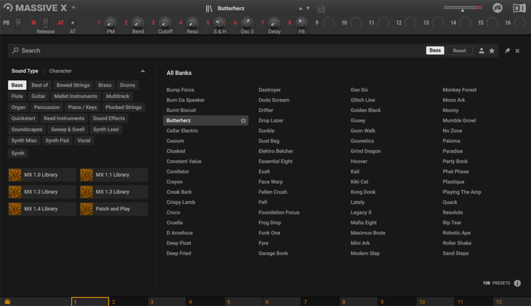531x306 pixels.
Task: Select performer slot 12
Action: tap(511, 302)
